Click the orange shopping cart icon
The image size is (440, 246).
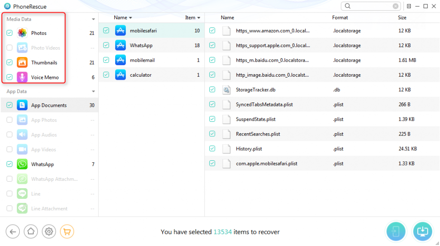pyautogui.click(x=67, y=232)
